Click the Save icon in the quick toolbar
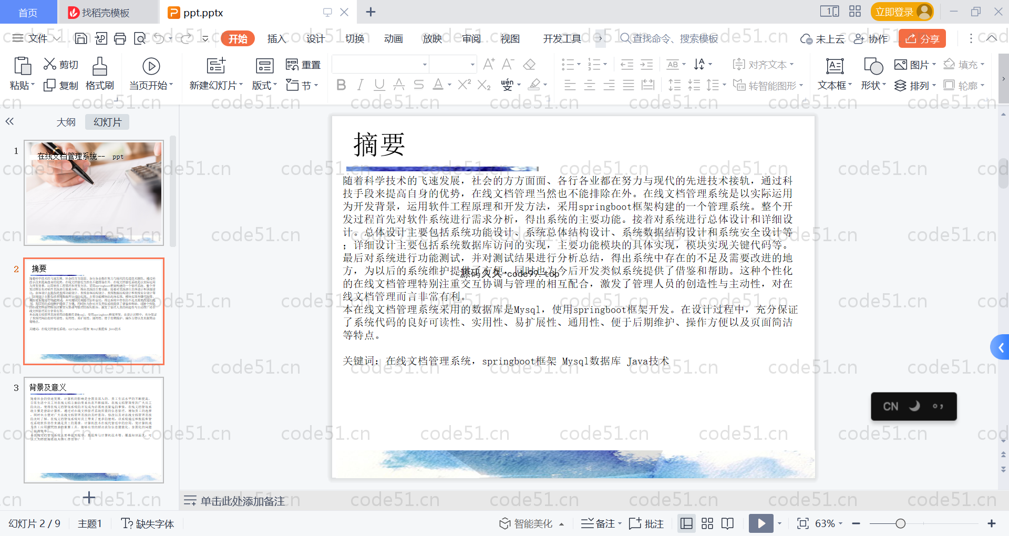Viewport: 1009px width, 536px height. coord(81,38)
